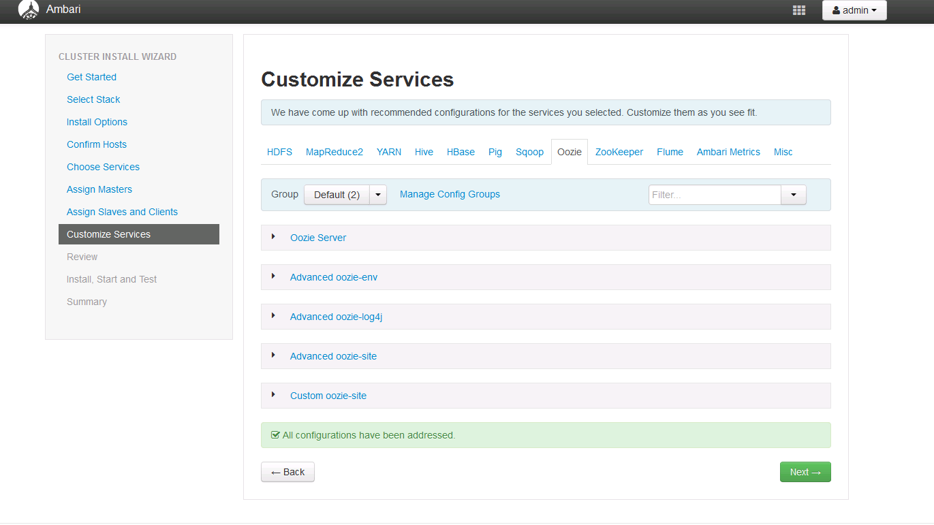Expand the Advanced oozie-env arrow
The height and width of the screenshot is (525, 934).
(273, 276)
